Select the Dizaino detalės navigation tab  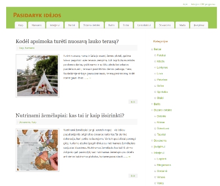(x=92, y=25)
